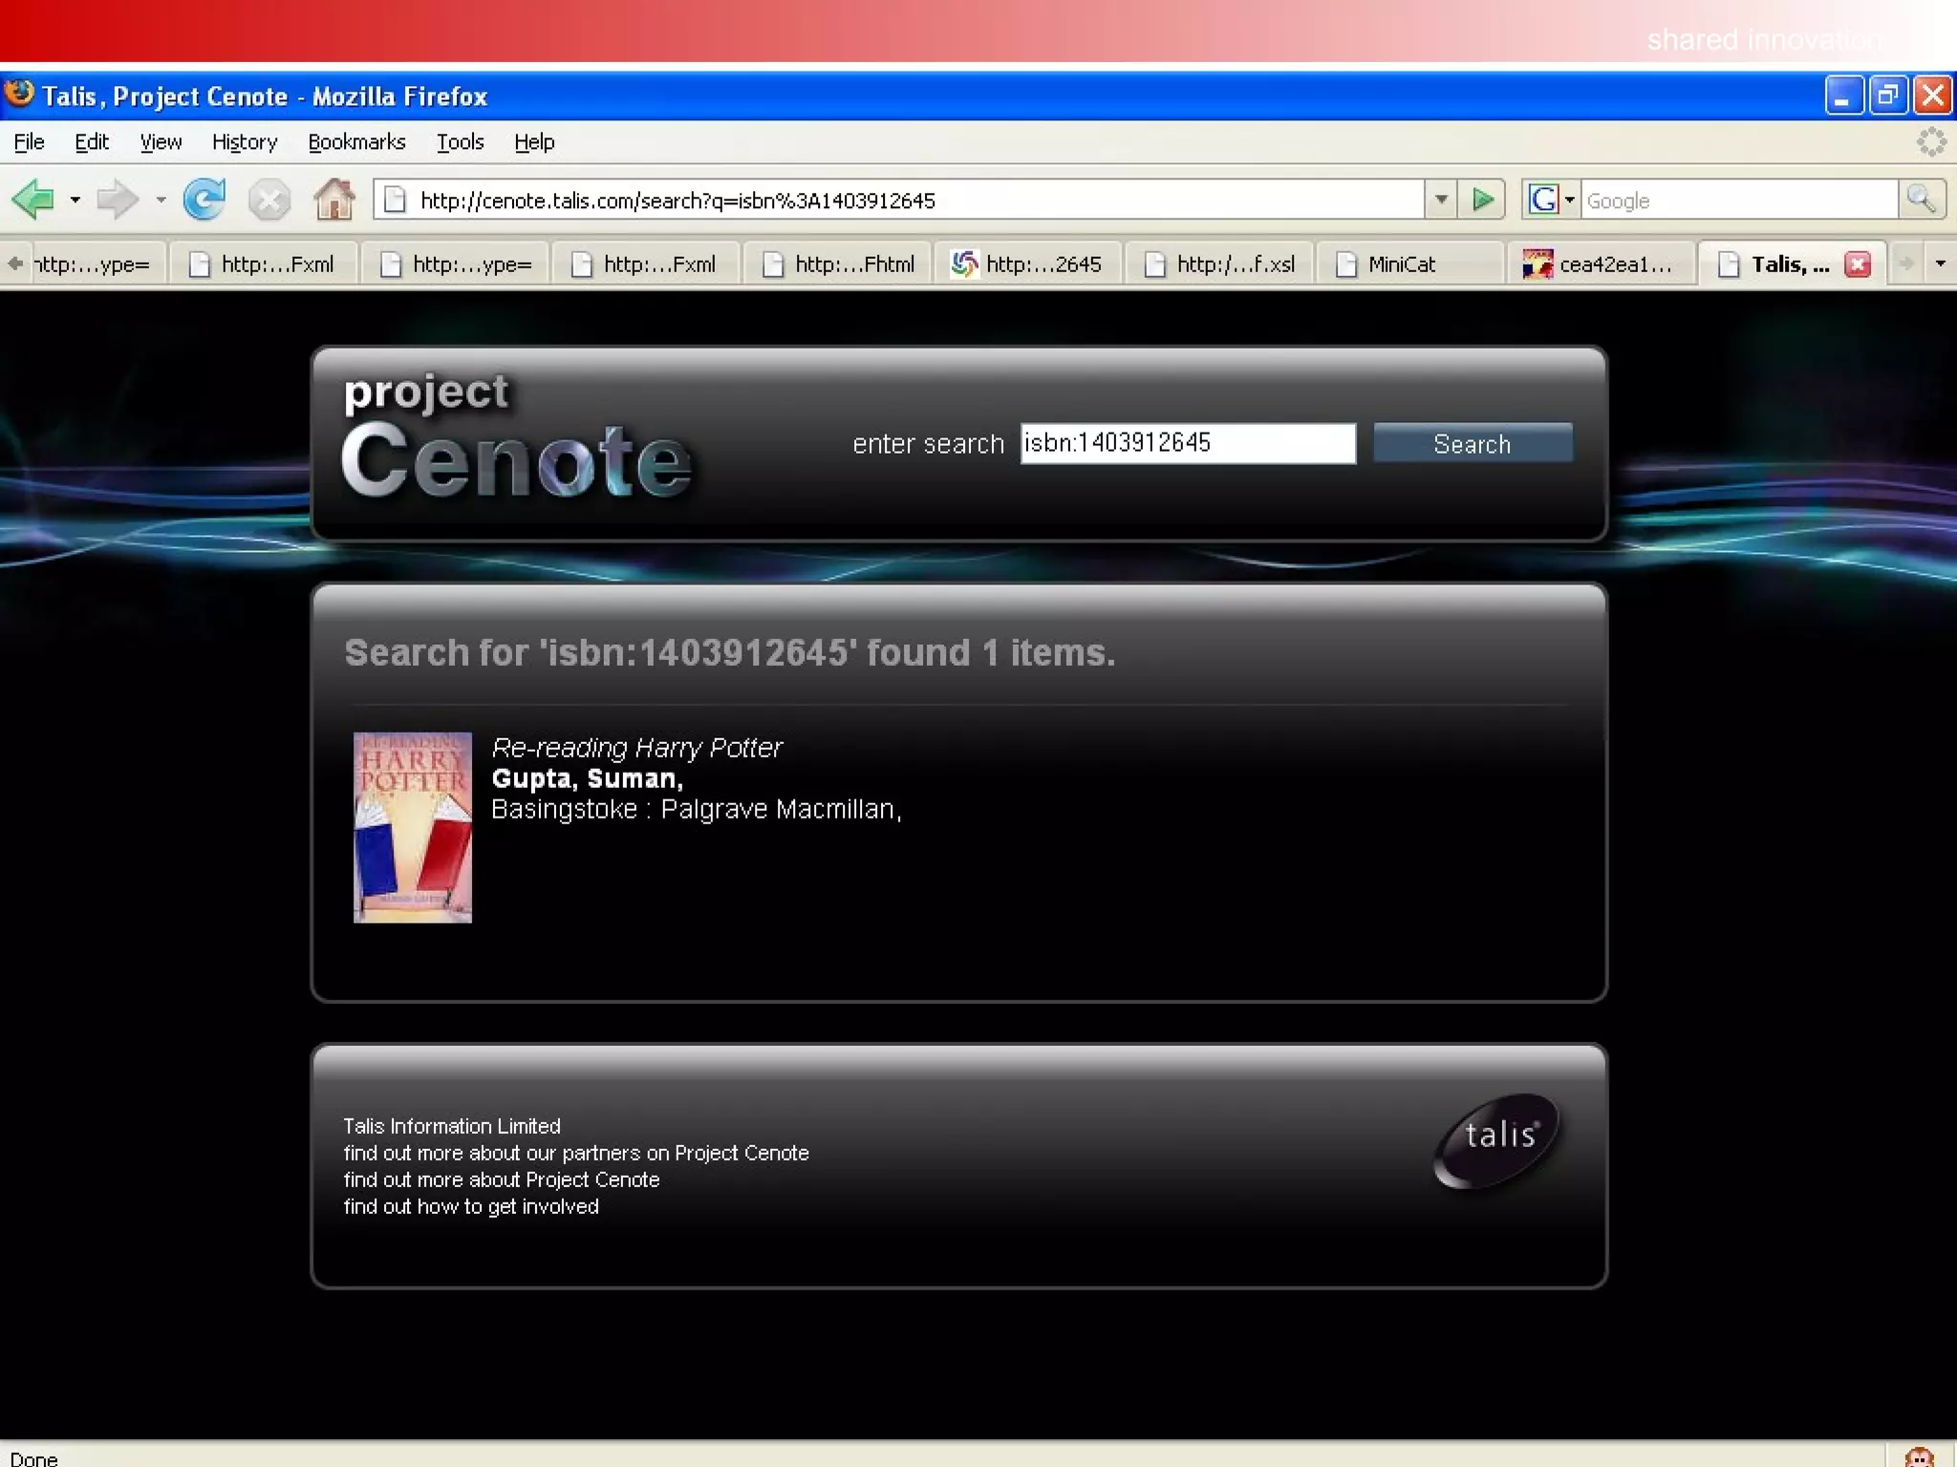Open the Tools menu
The height and width of the screenshot is (1467, 1957).
pos(460,142)
